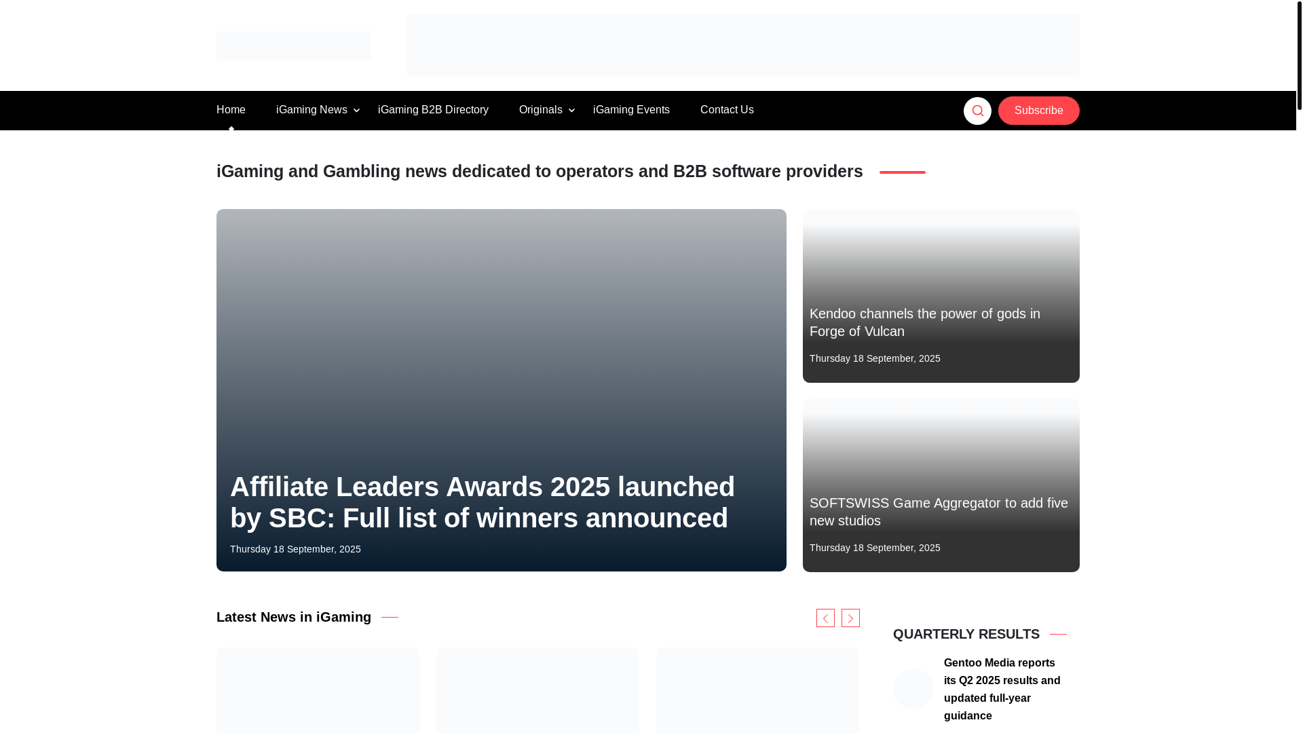Click the site logo placeholder
Image resolution: width=1303 pixels, height=733 pixels.
(x=294, y=45)
